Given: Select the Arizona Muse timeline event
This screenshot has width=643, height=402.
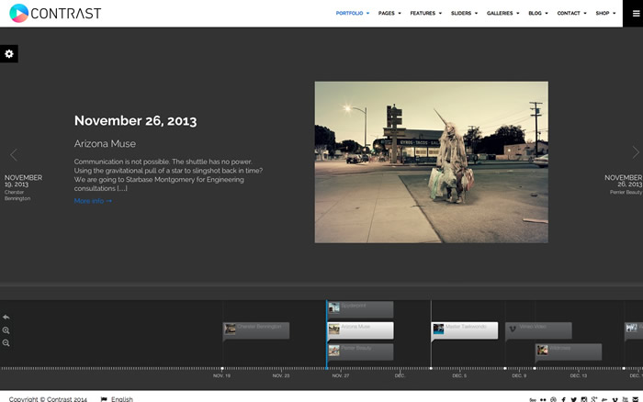Looking at the screenshot, I should click(x=360, y=330).
